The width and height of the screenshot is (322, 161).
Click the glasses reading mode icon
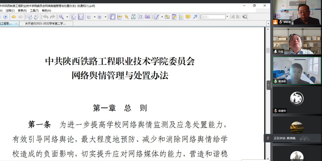pos(120,17)
